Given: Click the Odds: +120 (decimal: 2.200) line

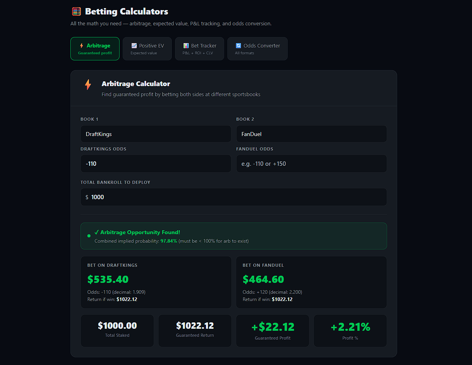Looking at the screenshot, I should click(272, 292).
